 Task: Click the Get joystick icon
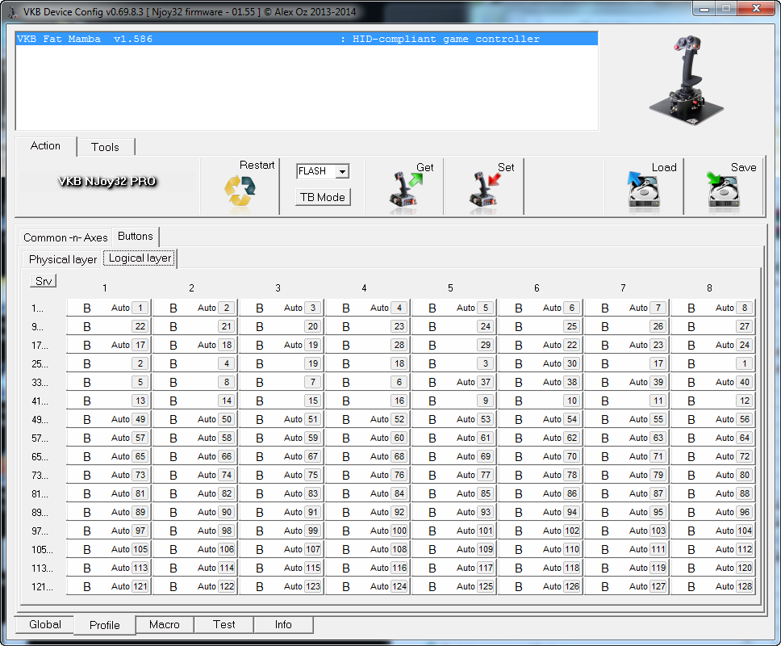[x=404, y=190]
